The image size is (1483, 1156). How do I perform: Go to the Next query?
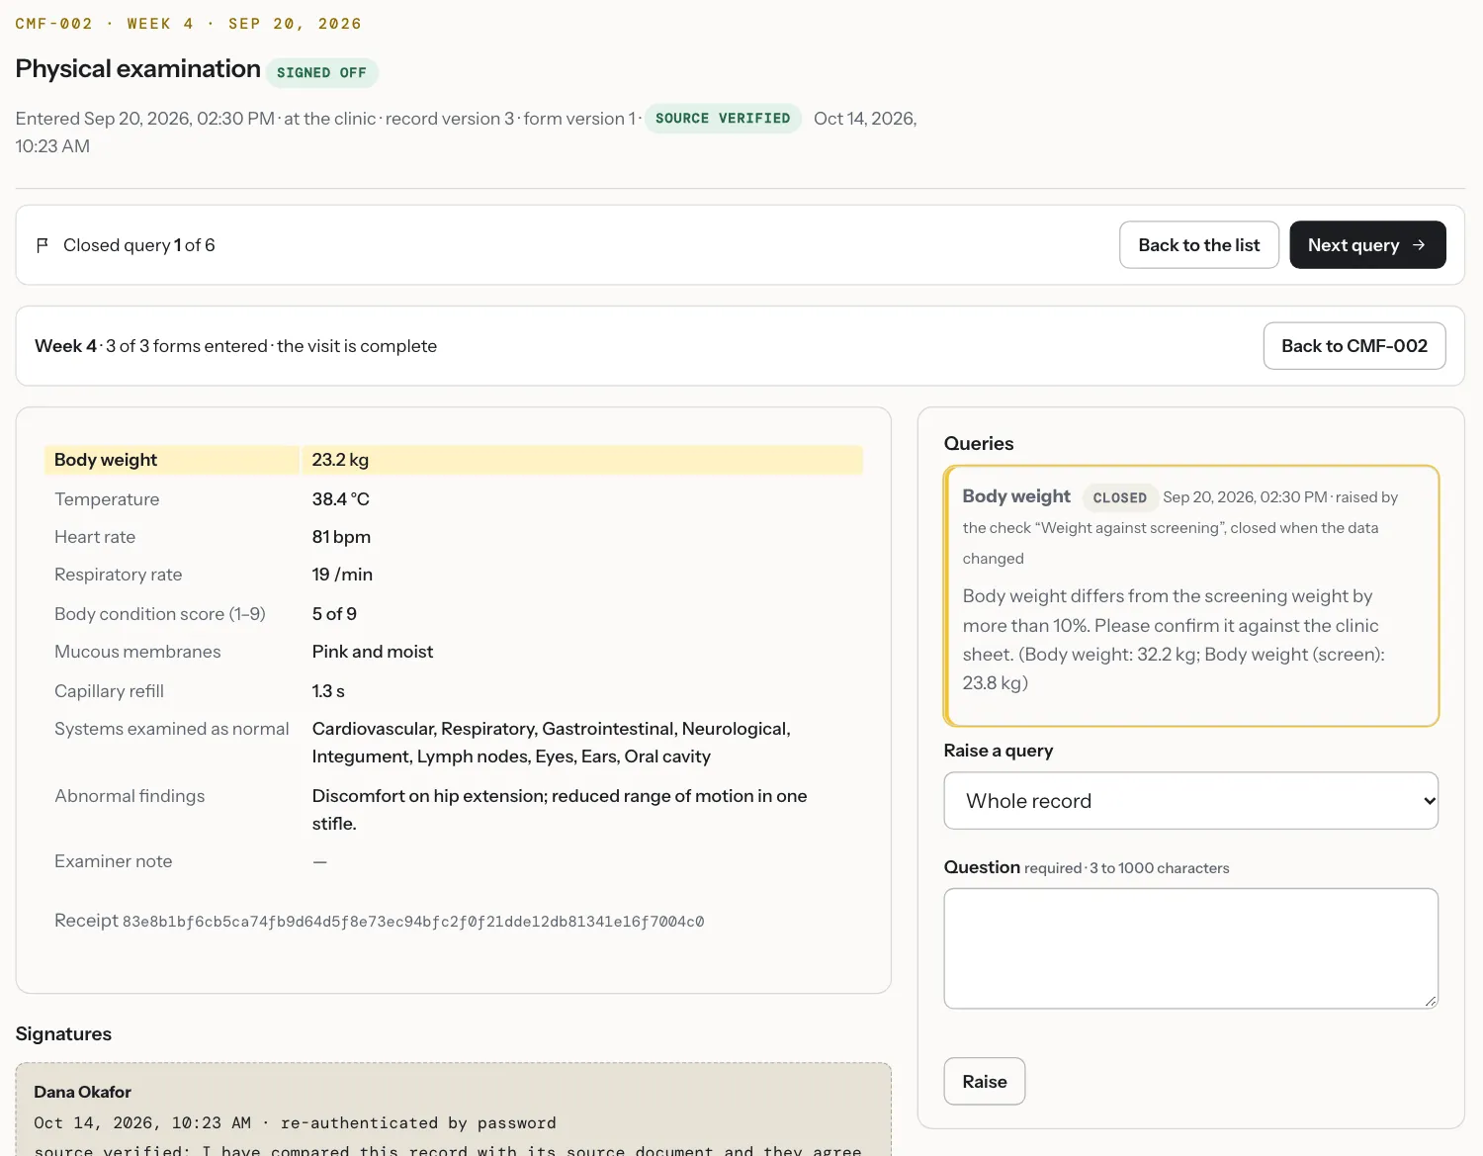(1367, 245)
